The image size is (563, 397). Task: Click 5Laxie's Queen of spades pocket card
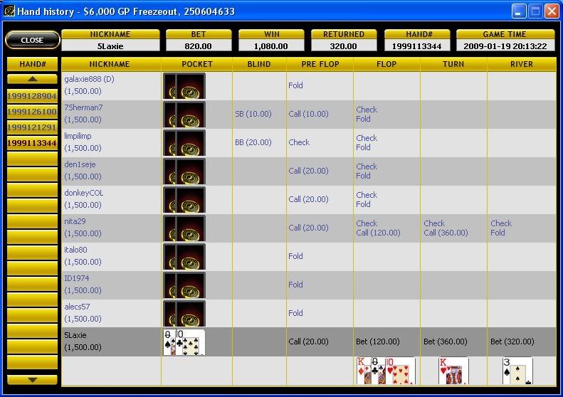169,342
